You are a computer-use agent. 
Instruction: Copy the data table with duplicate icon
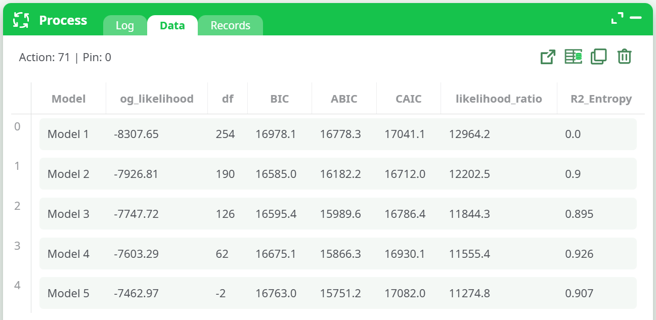tap(598, 57)
